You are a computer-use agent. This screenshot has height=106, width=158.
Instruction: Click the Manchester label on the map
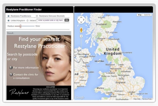pyautogui.click(x=116, y=68)
